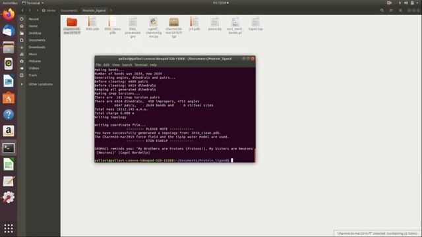Switch to Terminal from the dock
422x237 pixels.
(9, 147)
